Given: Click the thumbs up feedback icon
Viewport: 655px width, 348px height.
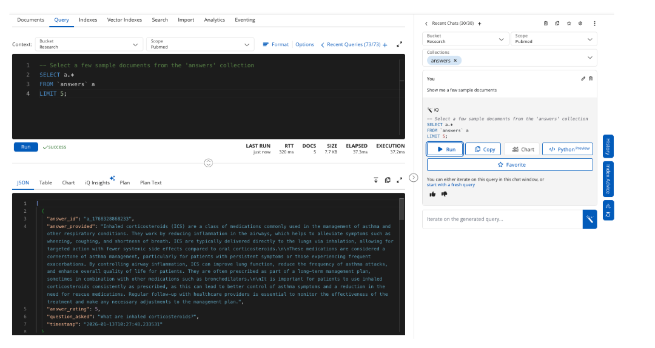Looking at the screenshot, I should [x=432, y=194].
